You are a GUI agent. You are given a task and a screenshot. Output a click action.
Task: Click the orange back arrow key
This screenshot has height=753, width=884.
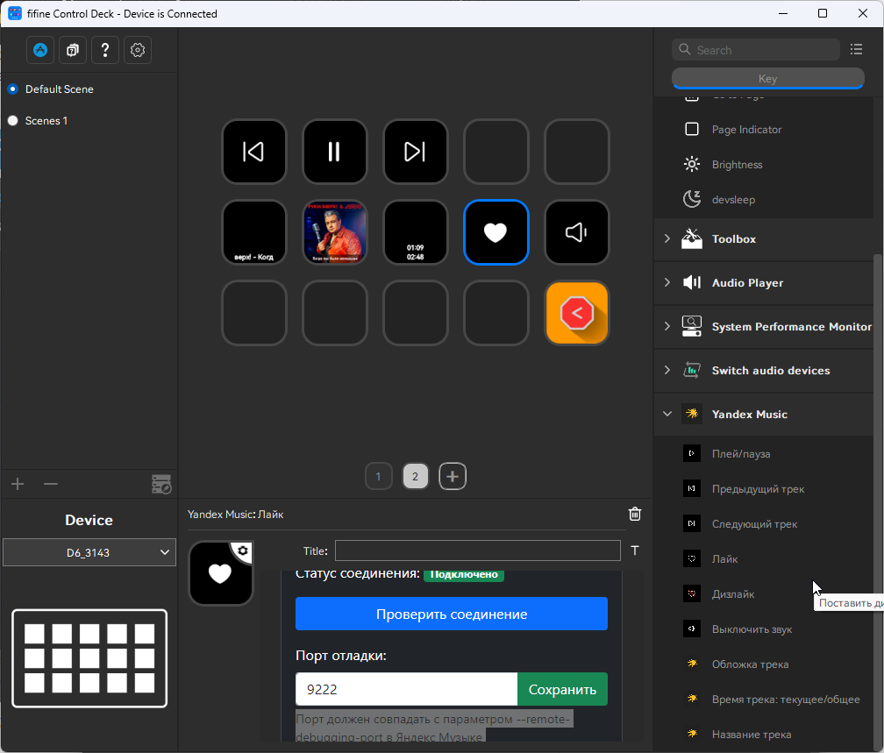click(576, 313)
